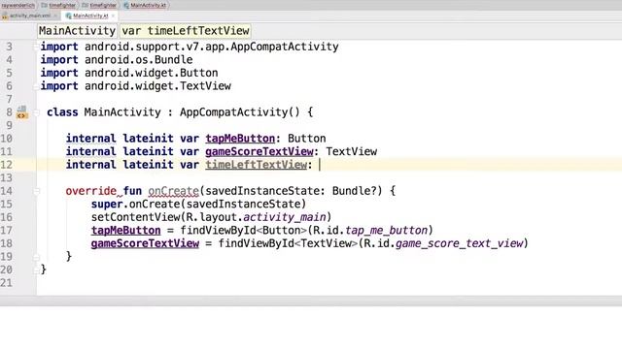Viewport: 622px width, 349px height.
Task: Click the fold end marker on line 19
Action: click(36, 257)
